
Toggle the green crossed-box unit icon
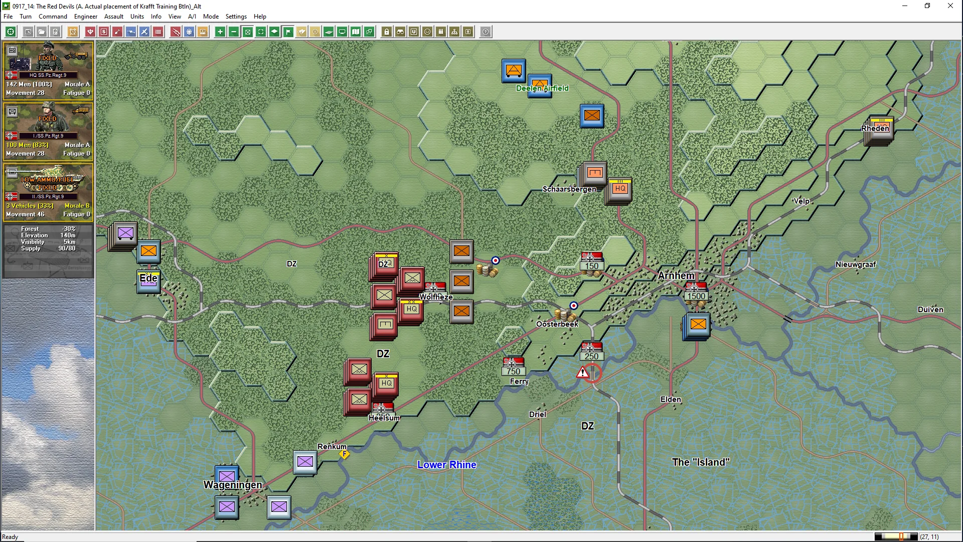[247, 32]
